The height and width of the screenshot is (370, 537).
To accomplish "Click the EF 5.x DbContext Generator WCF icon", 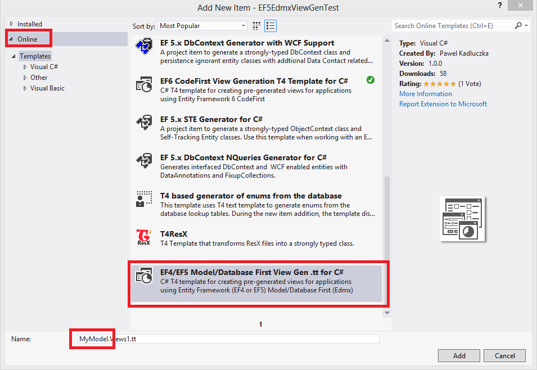I will click(x=145, y=47).
